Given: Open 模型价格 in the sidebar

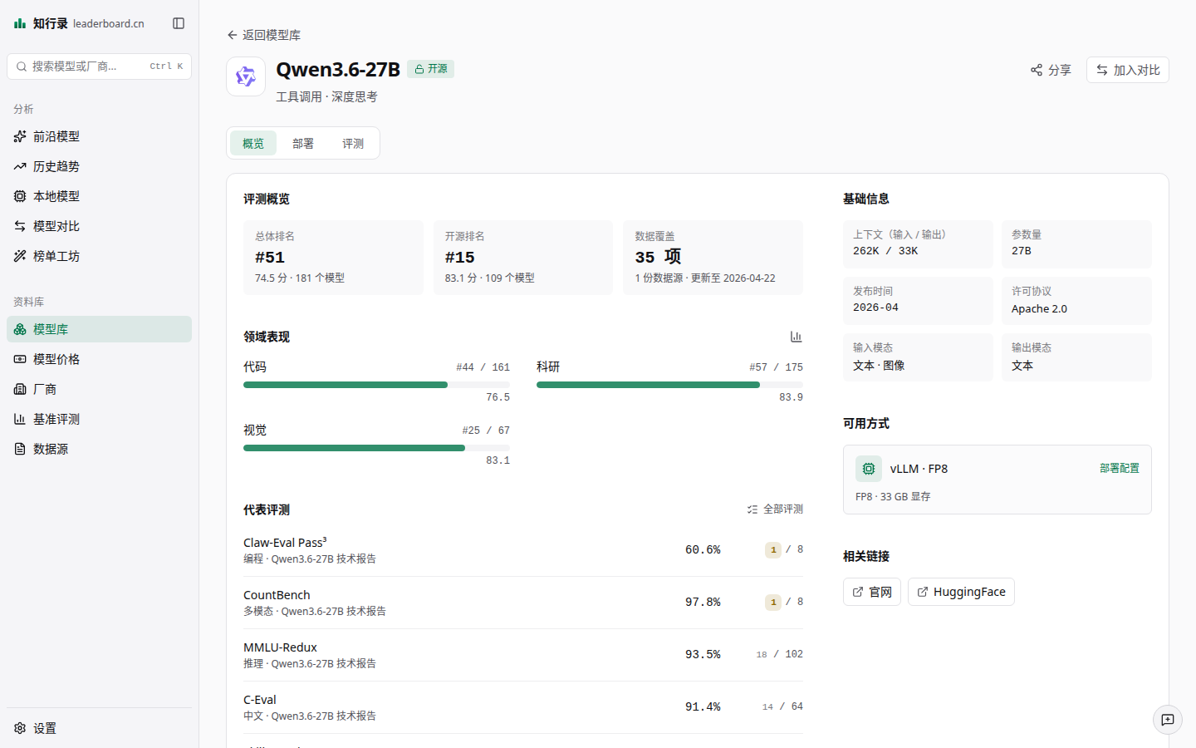Looking at the screenshot, I should coord(99,359).
